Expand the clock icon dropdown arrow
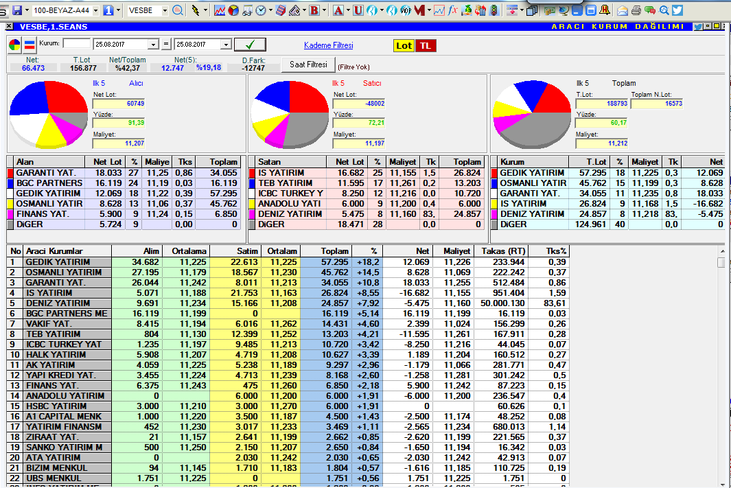731x488 pixels. [270, 10]
